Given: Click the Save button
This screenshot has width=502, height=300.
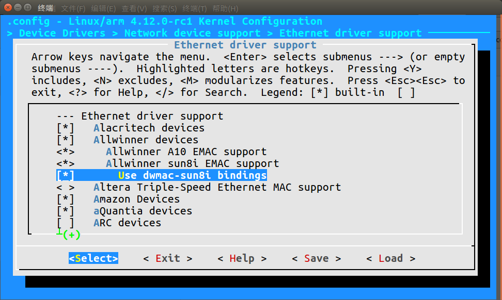Looking at the screenshot, I should (316, 258).
